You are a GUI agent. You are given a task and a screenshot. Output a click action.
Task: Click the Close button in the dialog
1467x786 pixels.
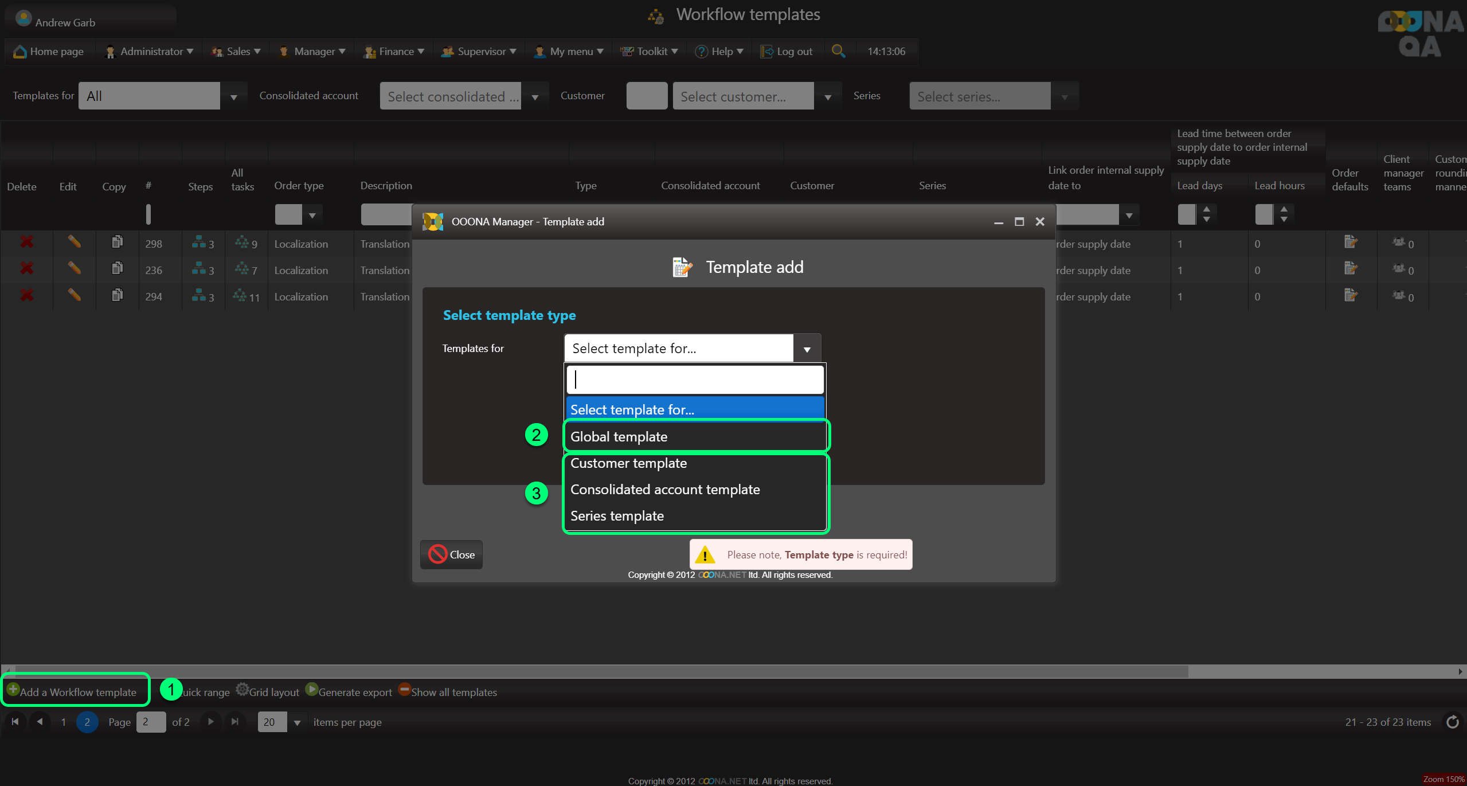pos(452,554)
